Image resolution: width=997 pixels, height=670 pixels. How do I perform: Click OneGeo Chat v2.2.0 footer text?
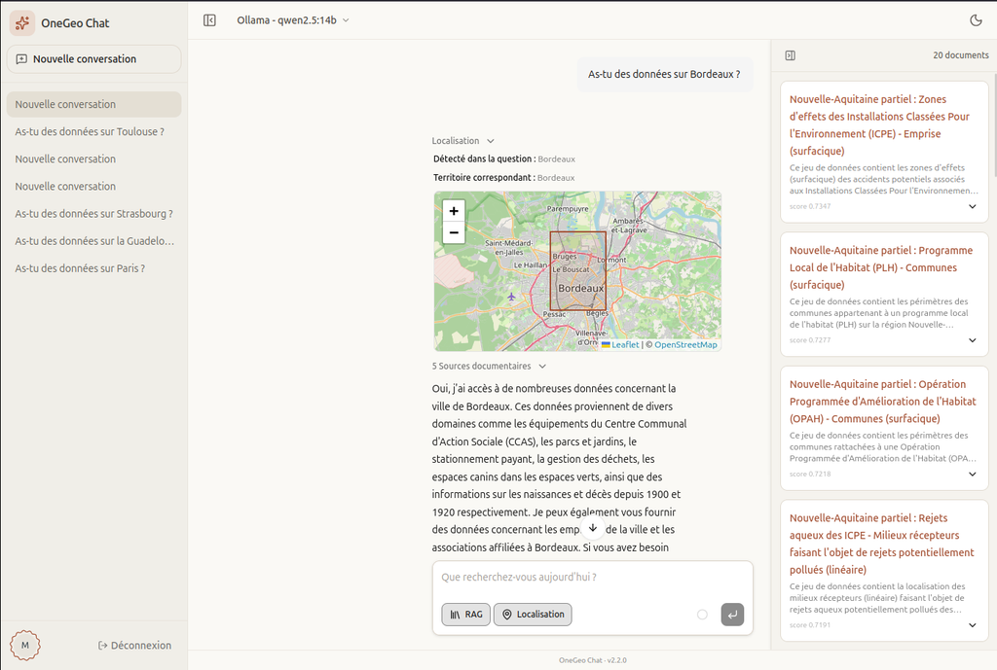(592, 660)
